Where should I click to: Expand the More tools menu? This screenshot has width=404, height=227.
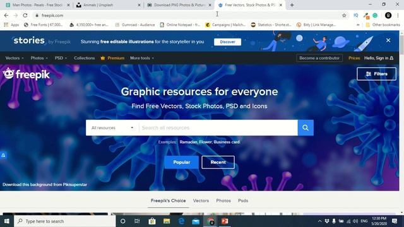coord(142,58)
